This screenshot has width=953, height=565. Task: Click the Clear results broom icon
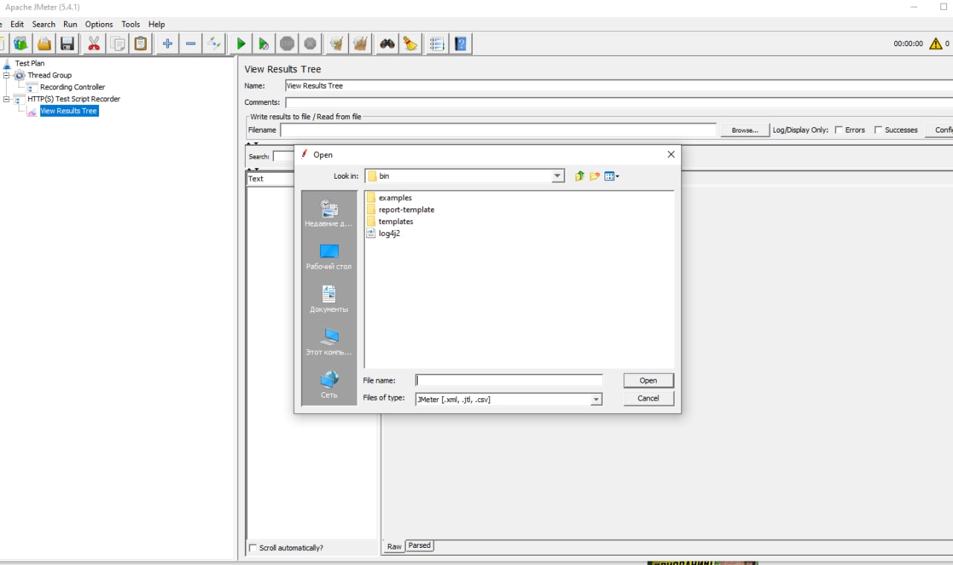coord(337,44)
